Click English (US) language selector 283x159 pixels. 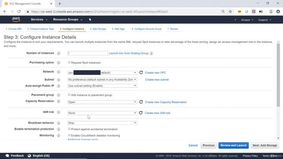click(x=41, y=155)
